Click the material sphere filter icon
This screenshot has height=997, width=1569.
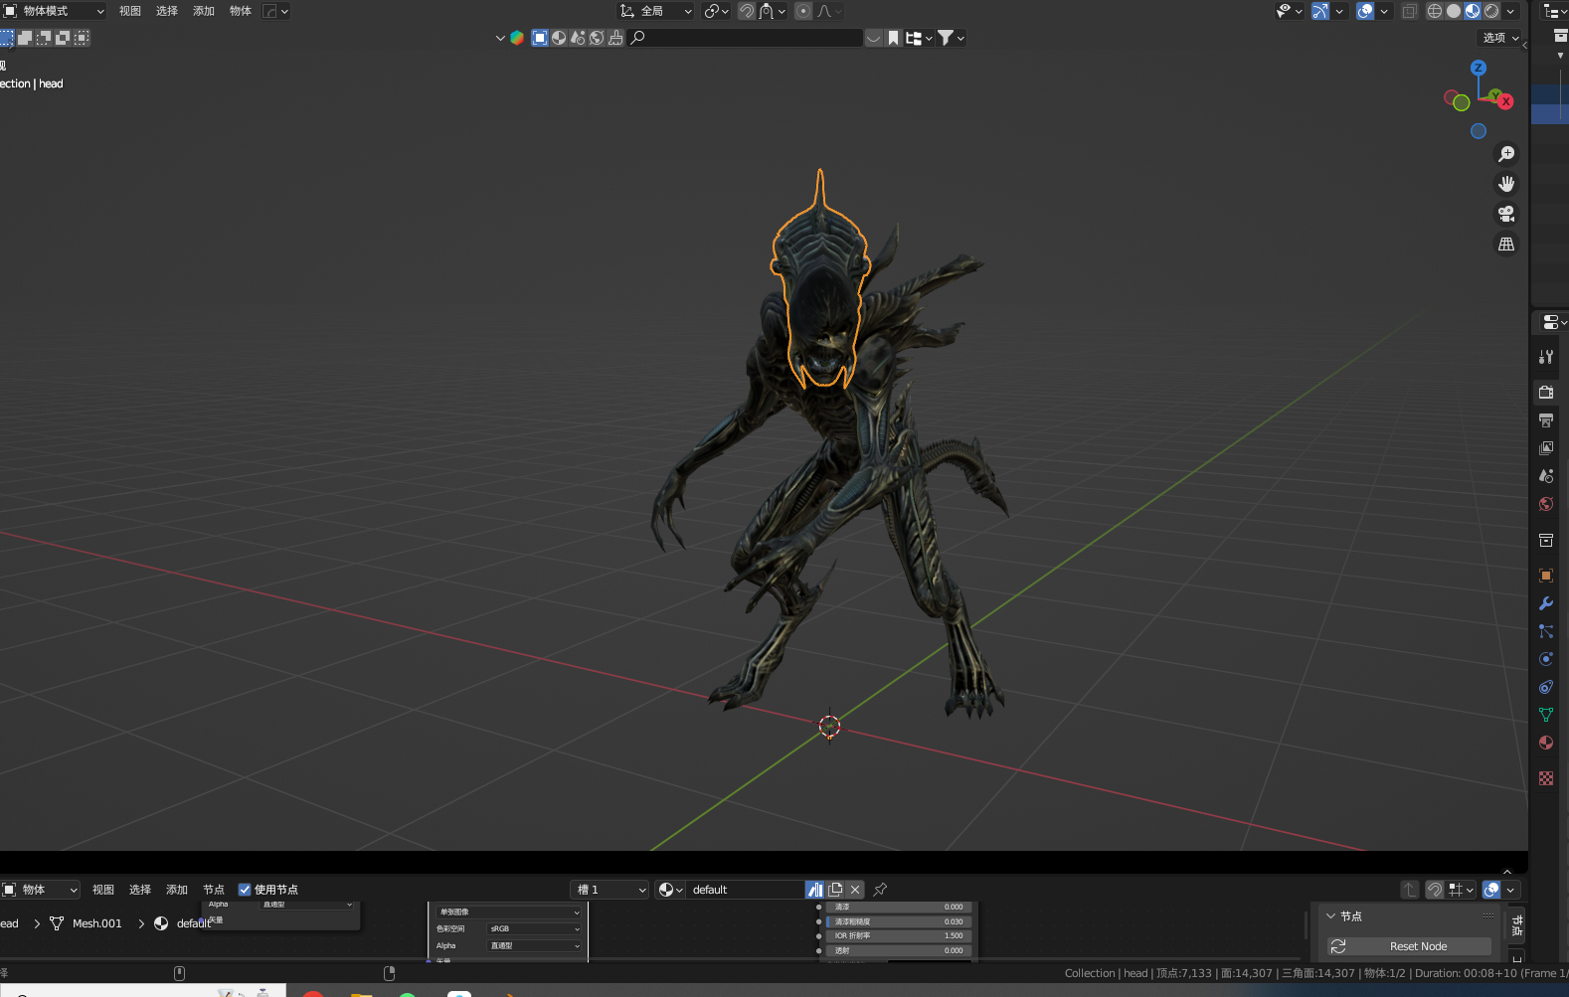click(559, 38)
